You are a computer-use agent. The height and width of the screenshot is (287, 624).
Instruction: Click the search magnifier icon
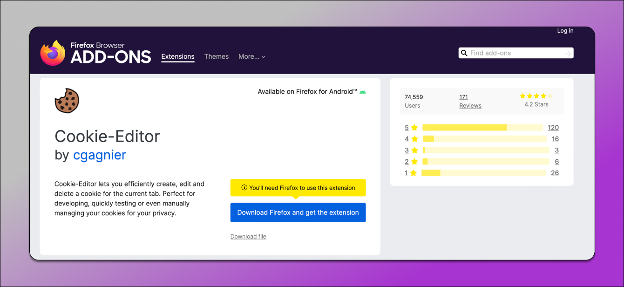tap(464, 53)
